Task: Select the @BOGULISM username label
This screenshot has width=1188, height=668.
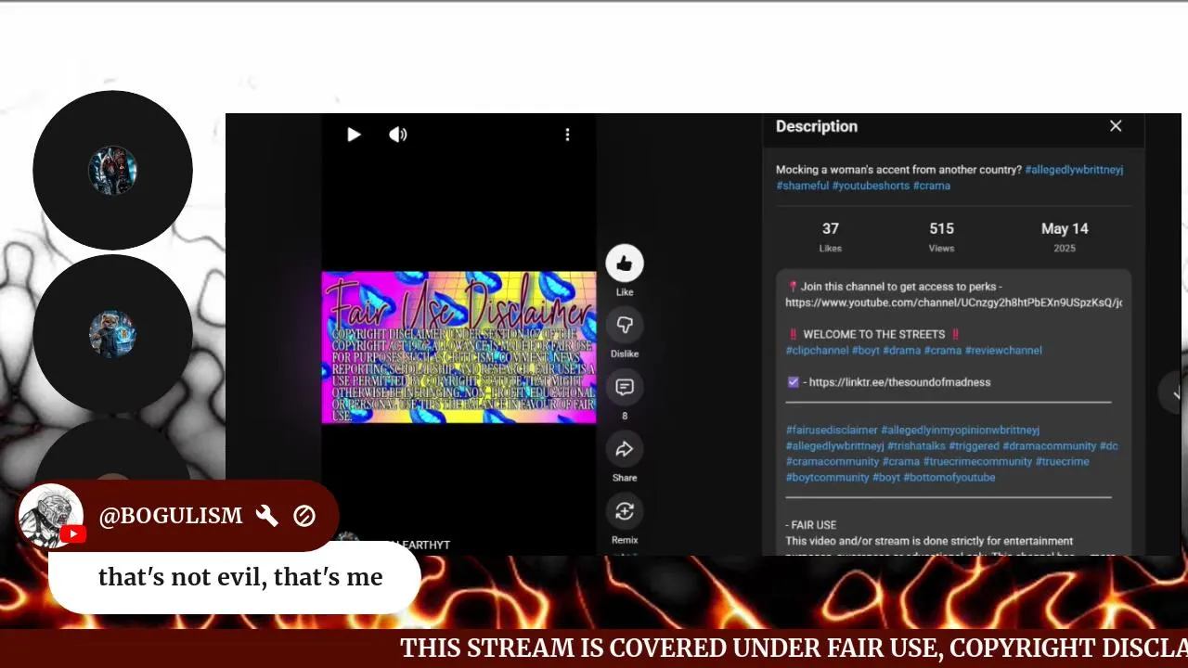Action: click(x=171, y=516)
